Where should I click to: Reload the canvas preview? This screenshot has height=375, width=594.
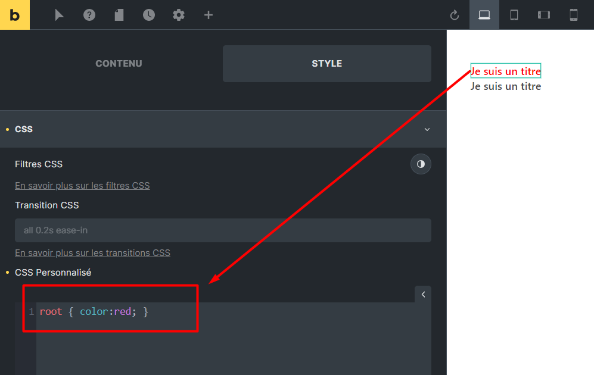point(455,15)
